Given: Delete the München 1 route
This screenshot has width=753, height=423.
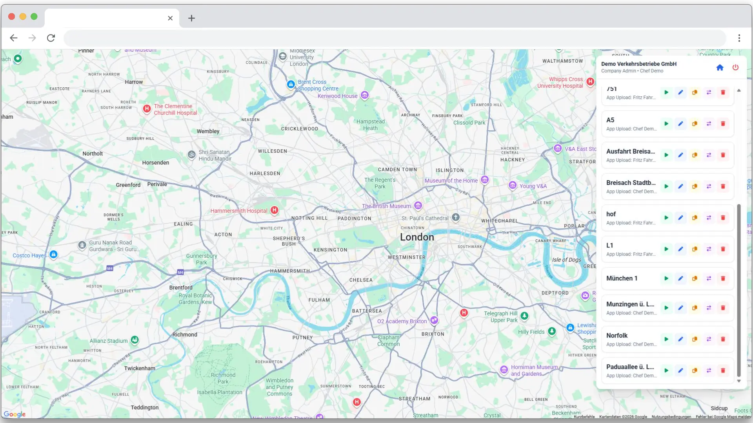Looking at the screenshot, I should (723, 278).
